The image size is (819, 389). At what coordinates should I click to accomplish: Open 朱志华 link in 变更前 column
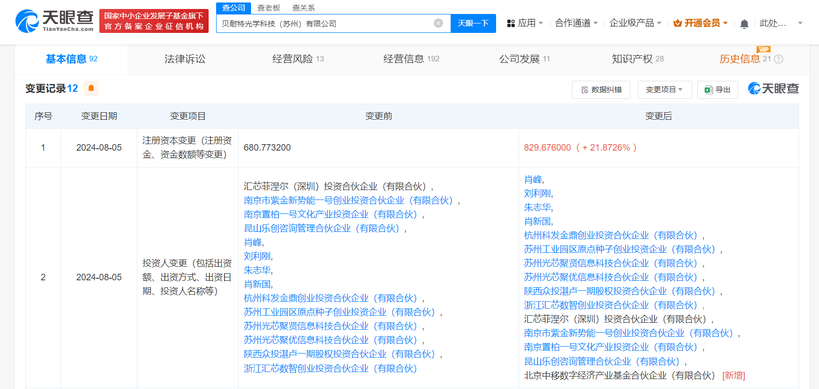[257, 270]
